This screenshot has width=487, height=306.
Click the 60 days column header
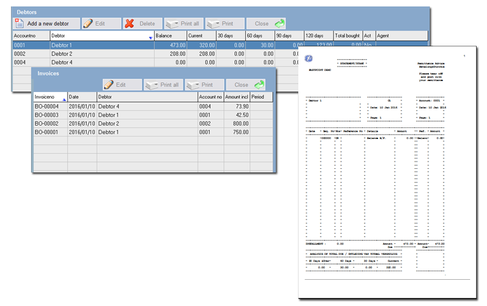click(261, 35)
